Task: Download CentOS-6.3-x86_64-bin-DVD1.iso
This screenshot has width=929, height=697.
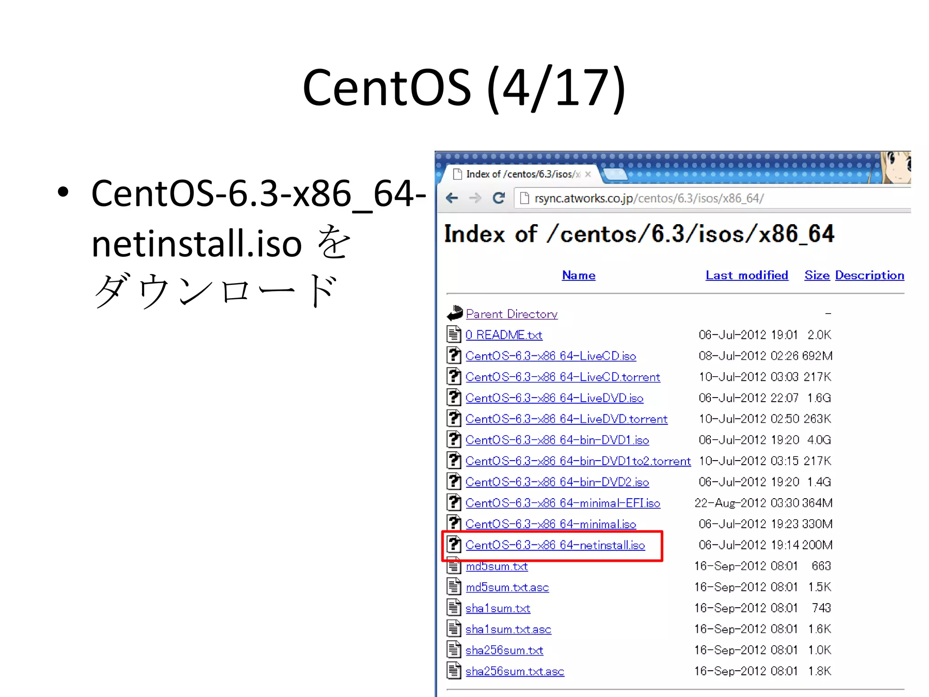Action: (557, 440)
